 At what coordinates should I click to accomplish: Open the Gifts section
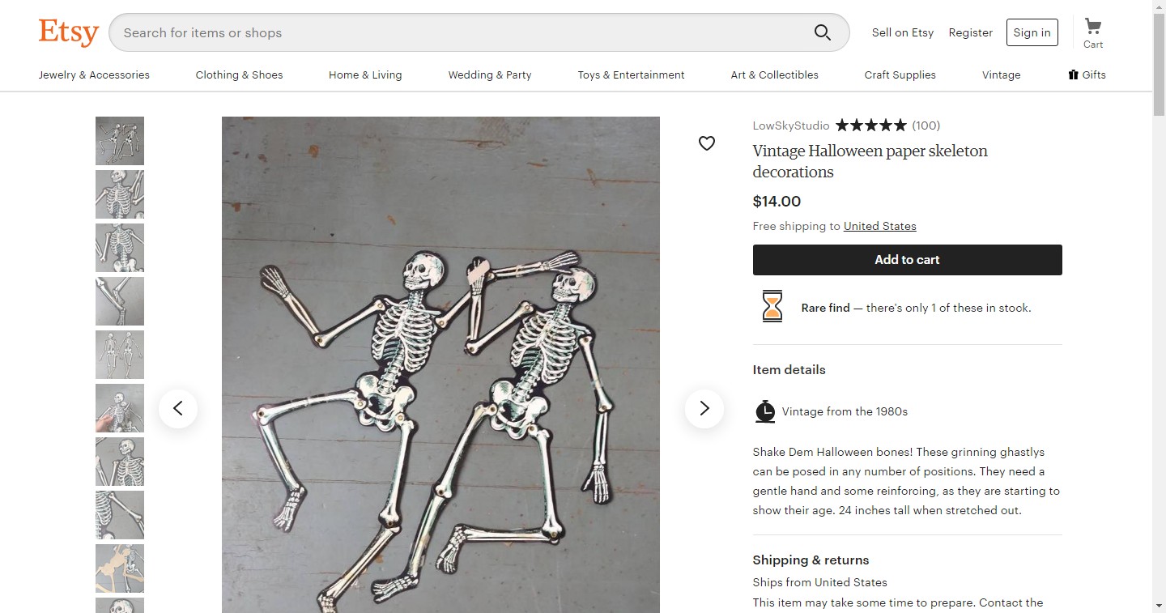tap(1087, 74)
